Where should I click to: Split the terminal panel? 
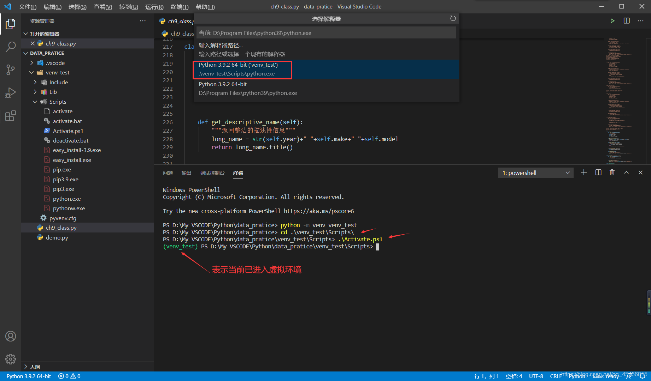[x=598, y=173]
